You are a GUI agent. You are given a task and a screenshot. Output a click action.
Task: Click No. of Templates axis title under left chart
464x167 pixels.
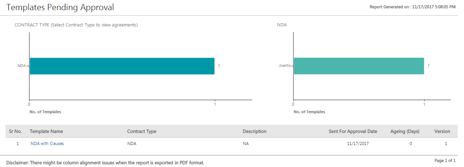click(x=45, y=112)
